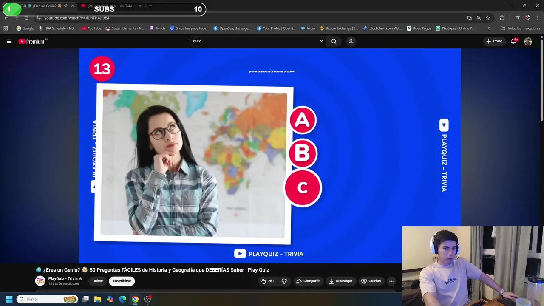Clear the quiz search text

(x=321, y=41)
